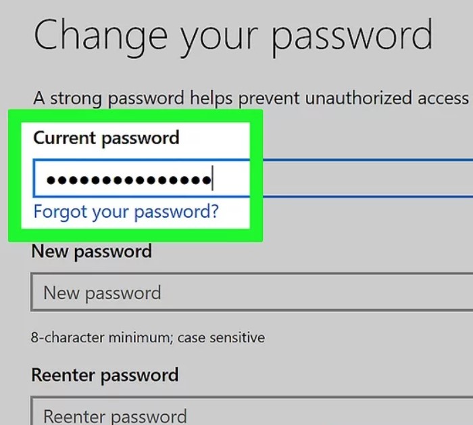Click the case sensitive portion of hint
This screenshot has height=425, width=473.
coord(221,338)
